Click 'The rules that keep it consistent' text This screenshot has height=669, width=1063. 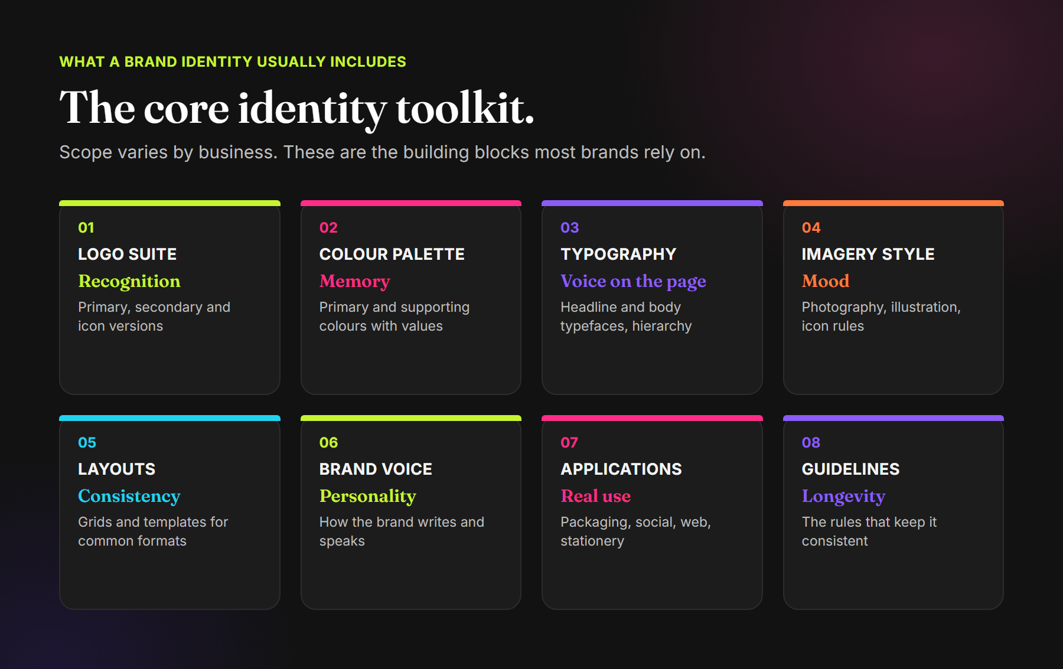point(869,531)
